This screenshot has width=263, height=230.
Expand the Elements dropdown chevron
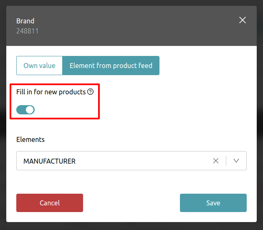click(x=236, y=161)
